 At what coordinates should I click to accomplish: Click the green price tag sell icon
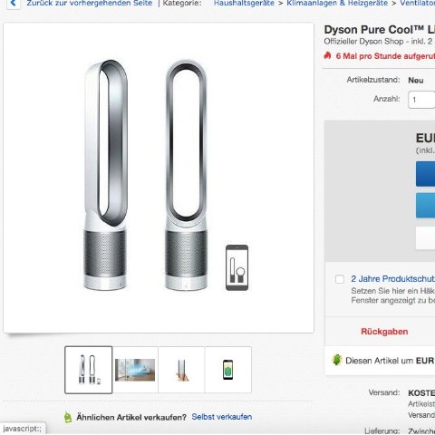point(68,417)
